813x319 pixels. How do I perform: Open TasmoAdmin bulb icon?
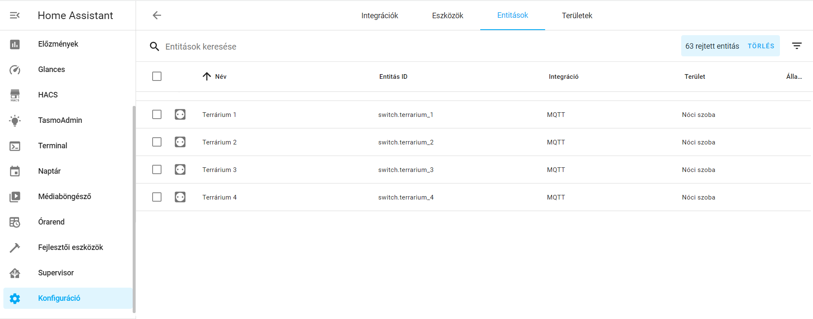tap(15, 120)
